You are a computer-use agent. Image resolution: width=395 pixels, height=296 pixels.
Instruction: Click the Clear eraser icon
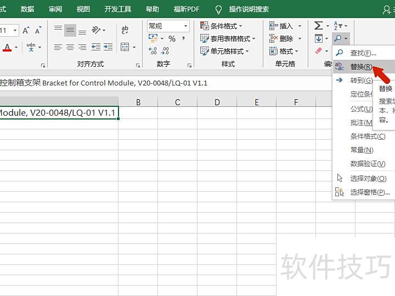319,51
